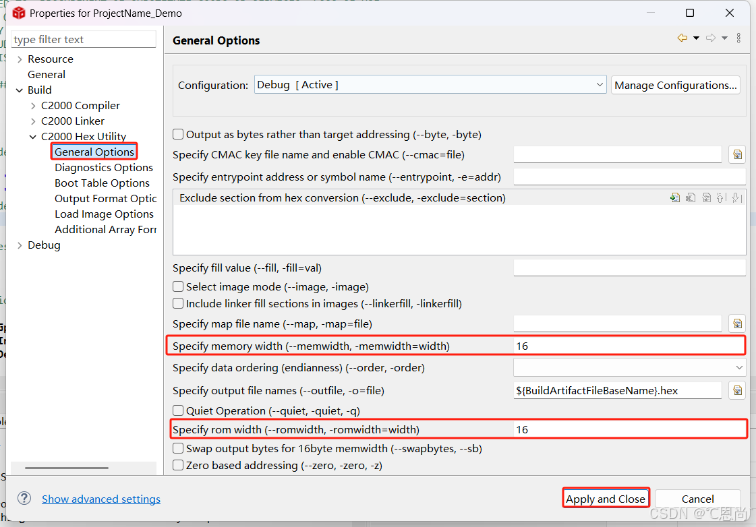Browse variables for output file names icon

tap(737, 390)
